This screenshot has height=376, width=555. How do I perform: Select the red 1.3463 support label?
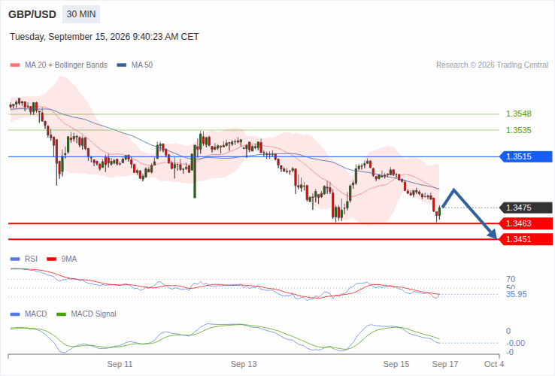(x=526, y=223)
